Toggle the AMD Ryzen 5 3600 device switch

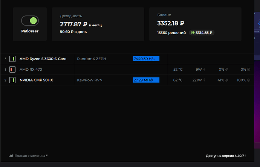click(12, 59)
